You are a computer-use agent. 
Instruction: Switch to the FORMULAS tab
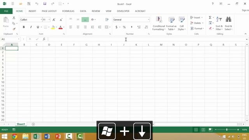(x=68, y=11)
